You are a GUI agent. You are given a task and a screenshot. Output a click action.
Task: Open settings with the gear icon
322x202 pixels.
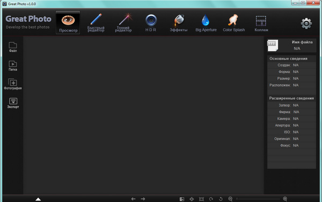(306, 24)
